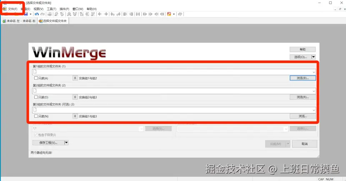Click the Select Line Difference toolbar icon
The image size is (346, 181).
50,14
